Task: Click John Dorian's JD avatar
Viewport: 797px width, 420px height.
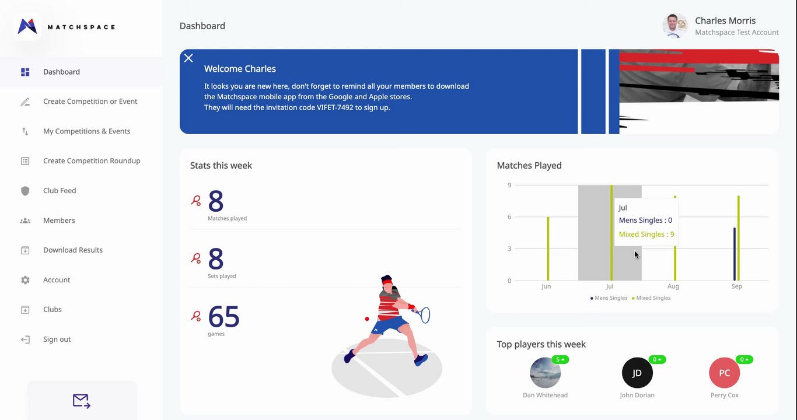Action: [637, 373]
